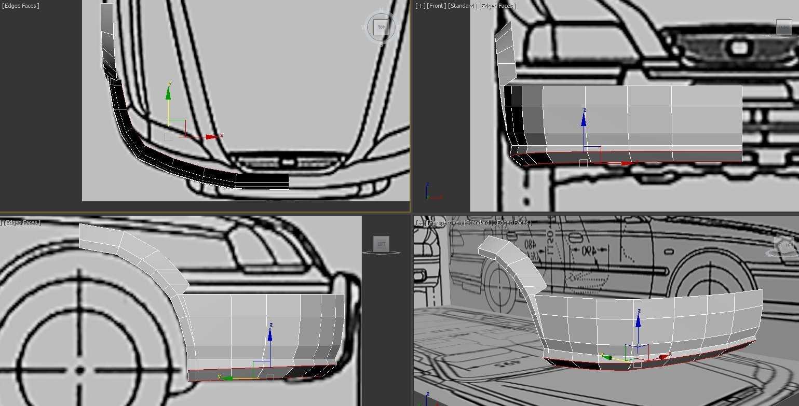Click green Y-axis arrow in Left viewport
This screenshot has width=799, height=406.
225,377
